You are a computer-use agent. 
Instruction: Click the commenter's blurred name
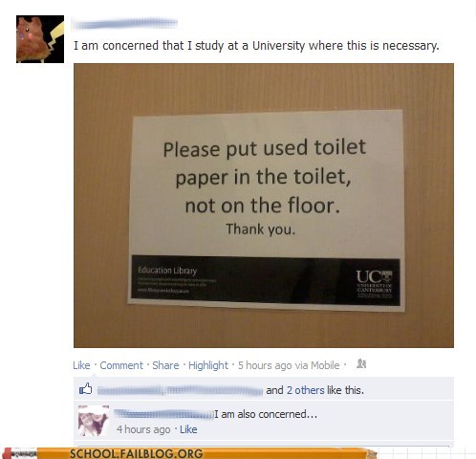(x=163, y=414)
